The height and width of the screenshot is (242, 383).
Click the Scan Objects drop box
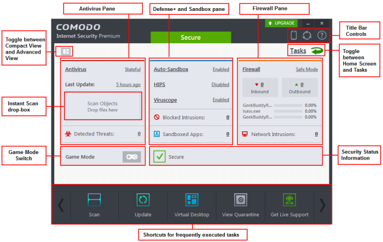point(103,107)
